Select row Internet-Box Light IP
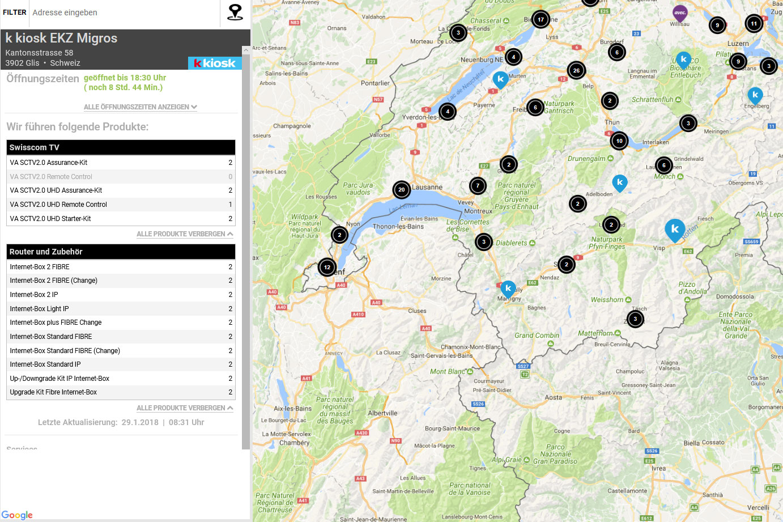This screenshot has height=522, width=783. click(x=121, y=309)
